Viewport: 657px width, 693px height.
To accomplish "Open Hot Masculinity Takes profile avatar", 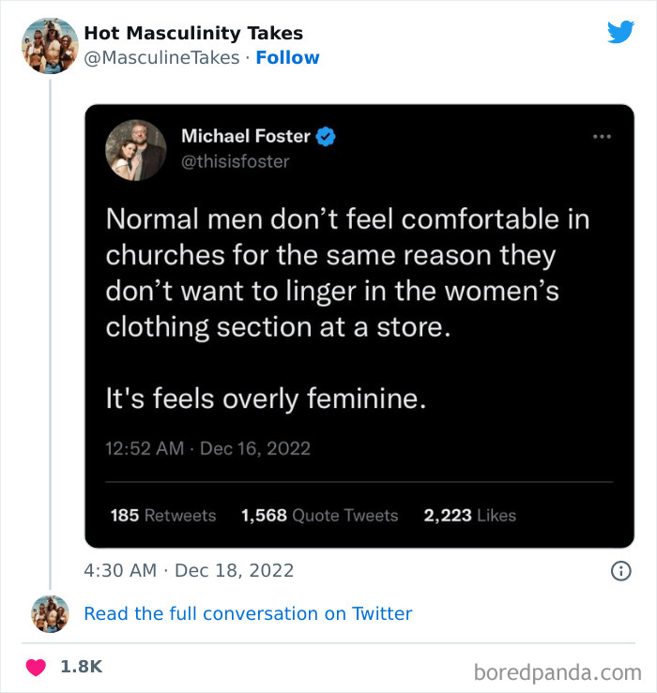I will pyautogui.click(x=50, y=45).
